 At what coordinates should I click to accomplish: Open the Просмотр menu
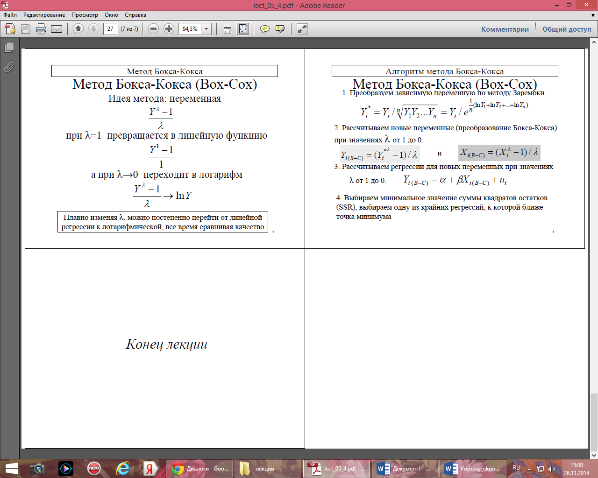[85, 15]
